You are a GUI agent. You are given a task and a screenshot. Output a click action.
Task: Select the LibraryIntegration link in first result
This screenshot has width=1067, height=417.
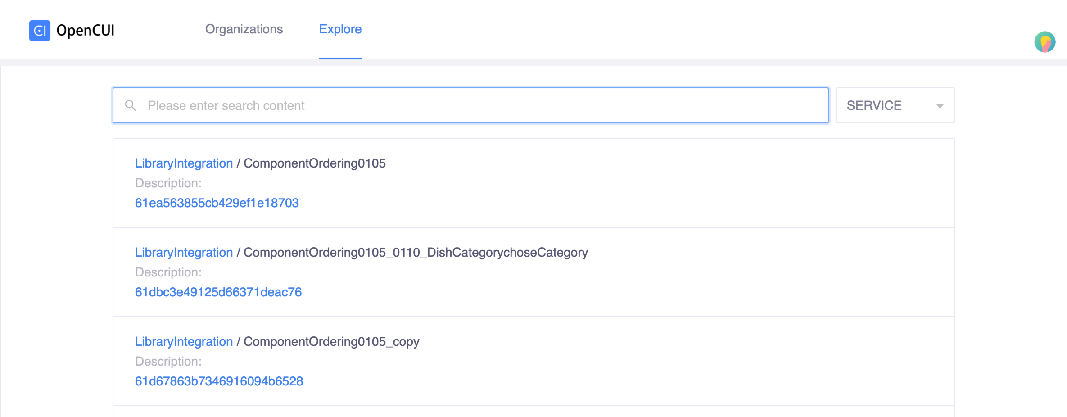pos(185,163)
